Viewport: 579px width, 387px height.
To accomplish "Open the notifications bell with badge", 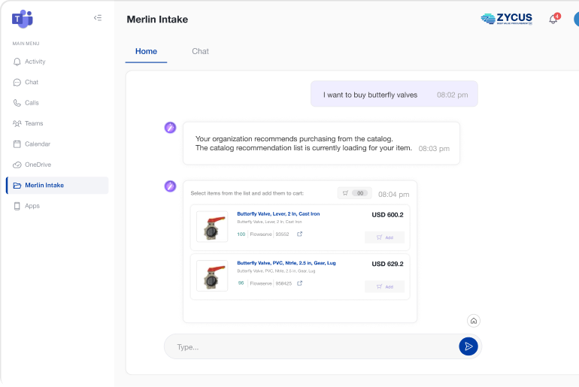I will 554,19.
